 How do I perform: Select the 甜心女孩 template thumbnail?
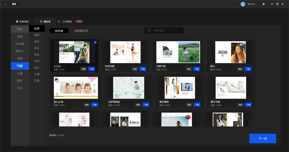pyautogui.click(x=76, y=88)
